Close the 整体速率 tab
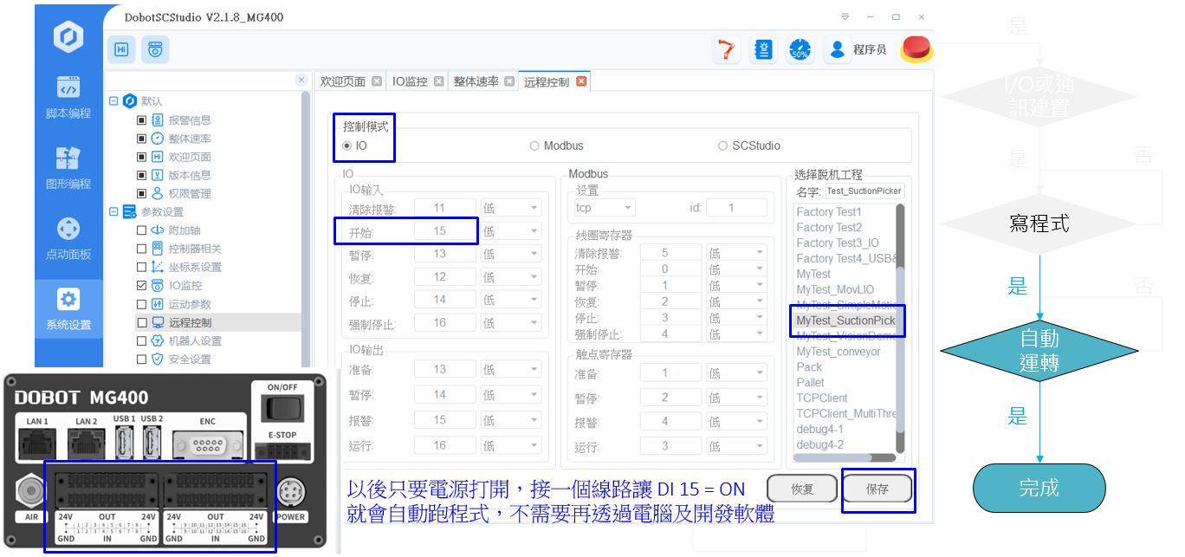This screenshot has width=1185, height=557. (x=509, y=81)
